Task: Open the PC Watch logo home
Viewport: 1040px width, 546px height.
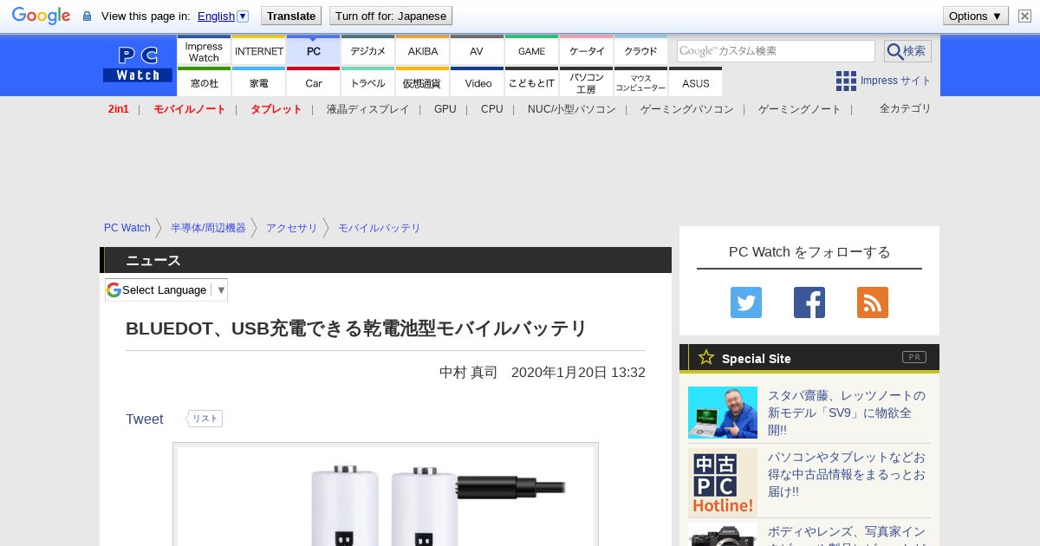Action: click(x=138, y=65)
